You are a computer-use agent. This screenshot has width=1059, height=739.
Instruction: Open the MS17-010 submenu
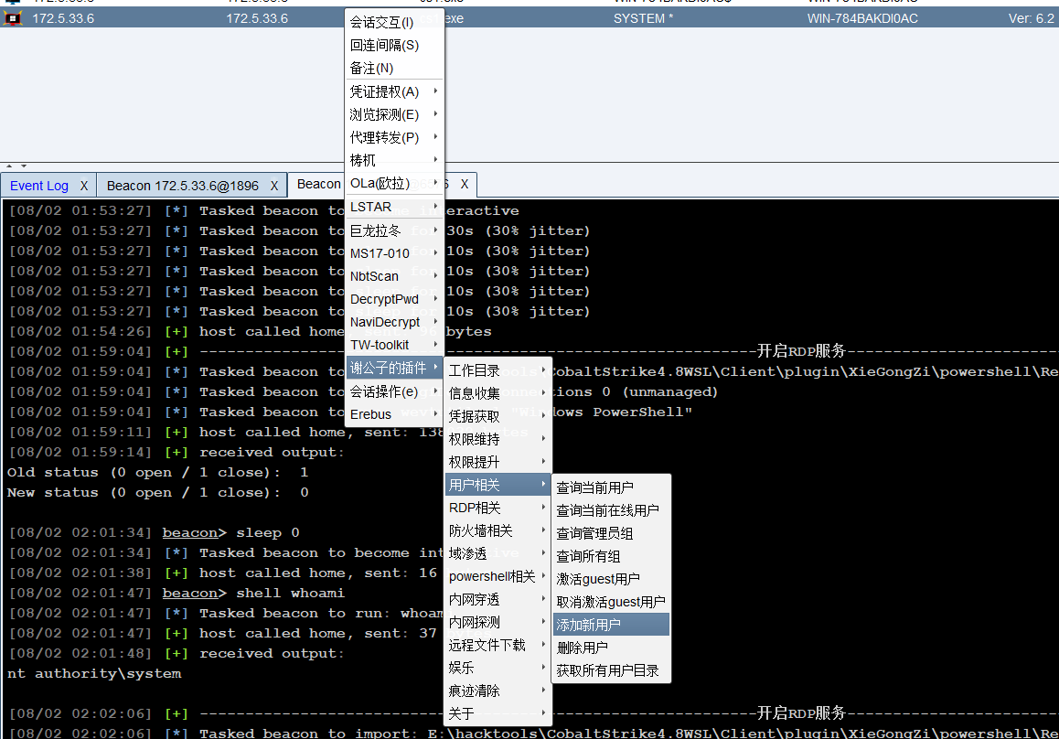tap(394, 253)
